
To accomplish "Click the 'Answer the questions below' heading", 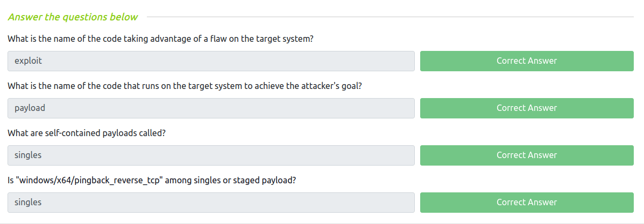I will 73,17.
